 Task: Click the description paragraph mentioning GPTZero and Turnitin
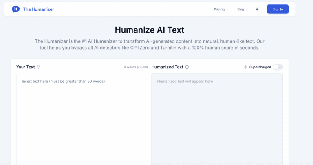[x=150, y=45]
